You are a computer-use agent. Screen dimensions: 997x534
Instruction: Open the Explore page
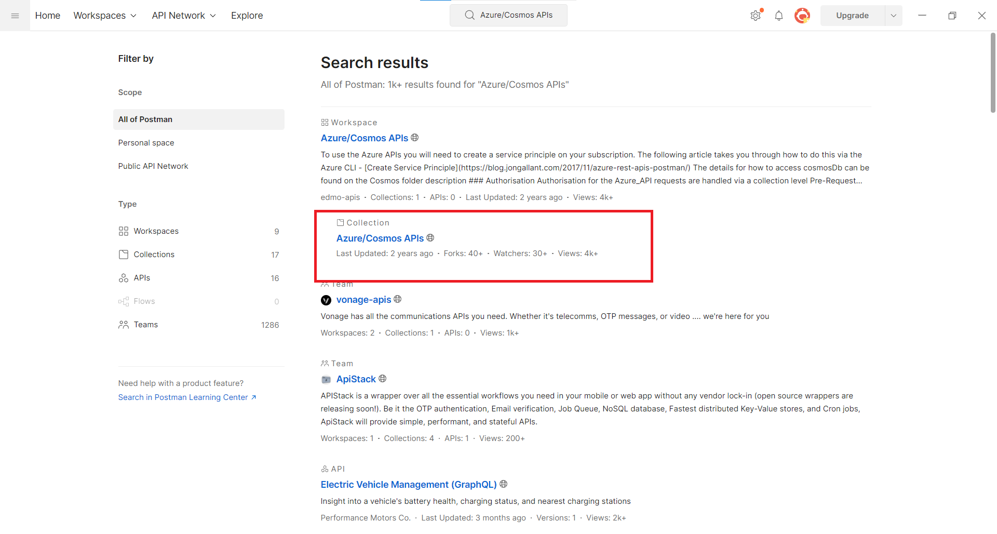[247, 16]
